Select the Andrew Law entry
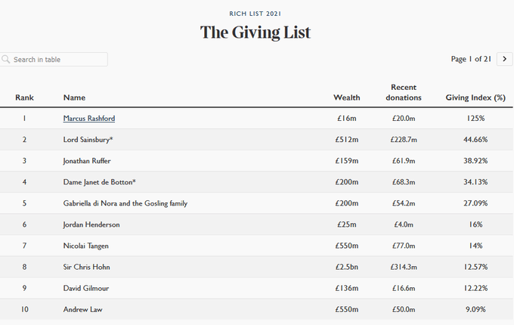The height and width of the screenshot is (325, 514). pos(82,309)
